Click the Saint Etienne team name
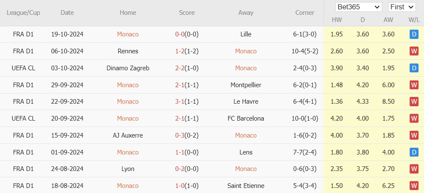The height and width of the screenshot is (193, 424). (246, 186)
